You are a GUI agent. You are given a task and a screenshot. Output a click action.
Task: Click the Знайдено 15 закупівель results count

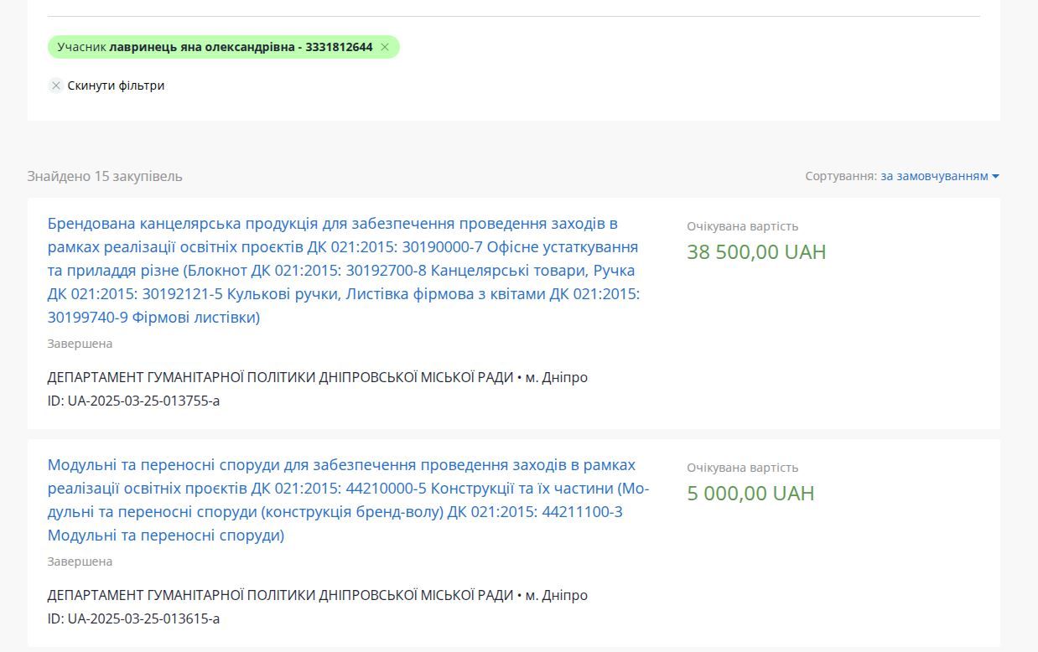click(105, 176)
